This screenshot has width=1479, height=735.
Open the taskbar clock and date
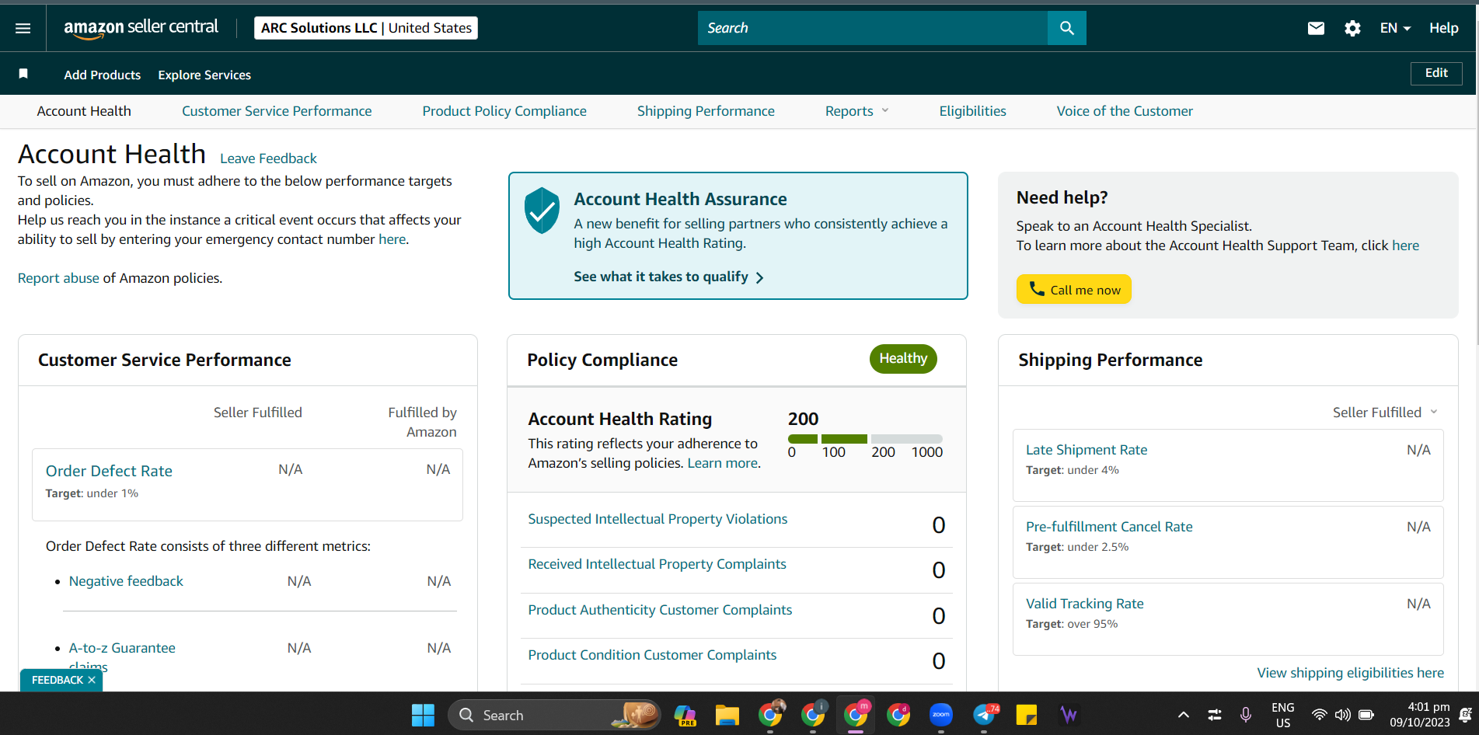coord(1420,715)
